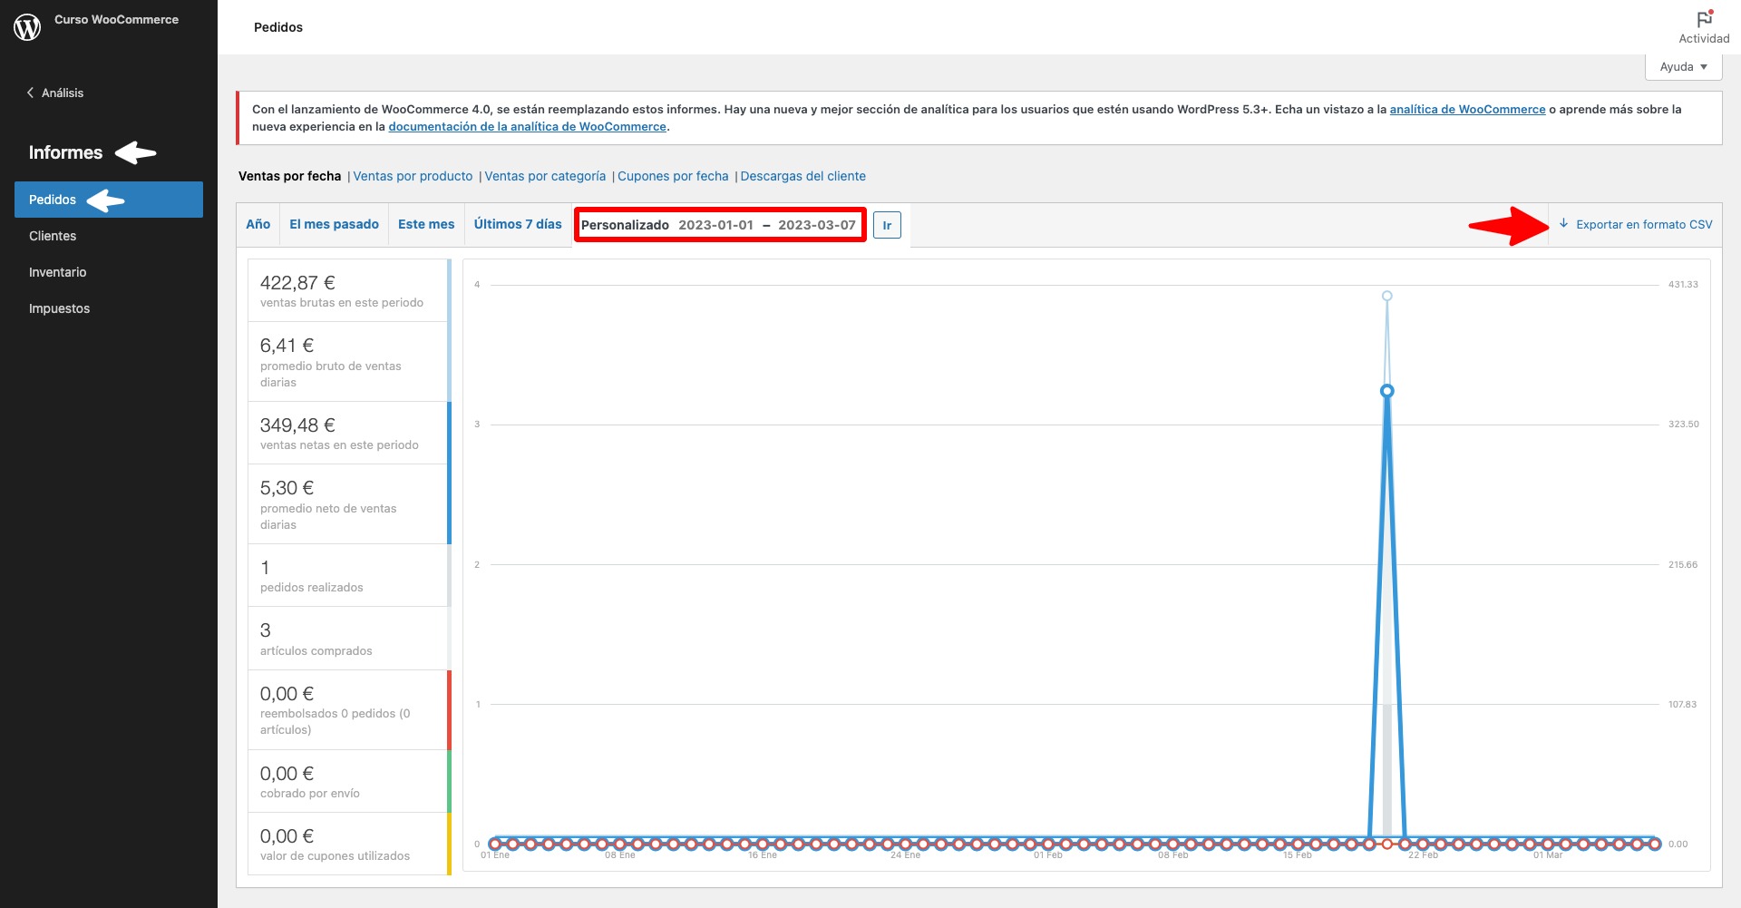View Cupones por fecha report
Image resolution: width=1741 pixels, height=908 pixels.
[673, 176]
